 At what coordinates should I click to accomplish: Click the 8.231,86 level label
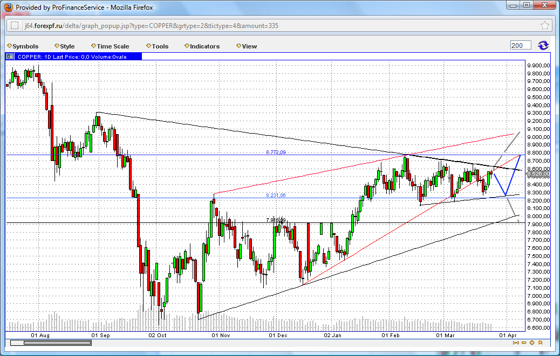pyautogui.click(x=276, y=196)
